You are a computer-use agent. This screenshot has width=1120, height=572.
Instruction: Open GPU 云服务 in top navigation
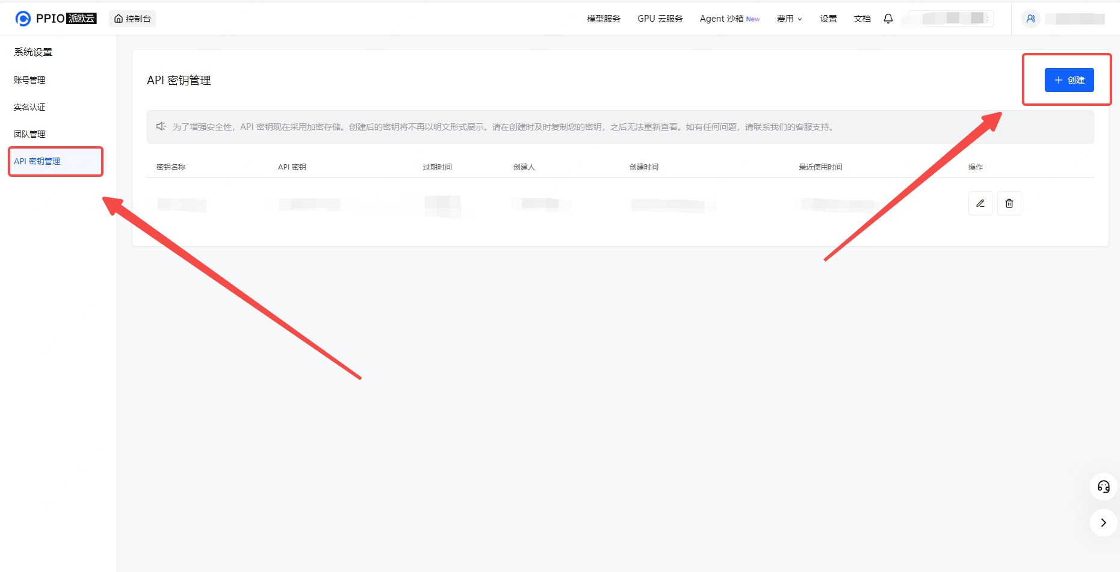pyautogui.click(x=660, y=19)
